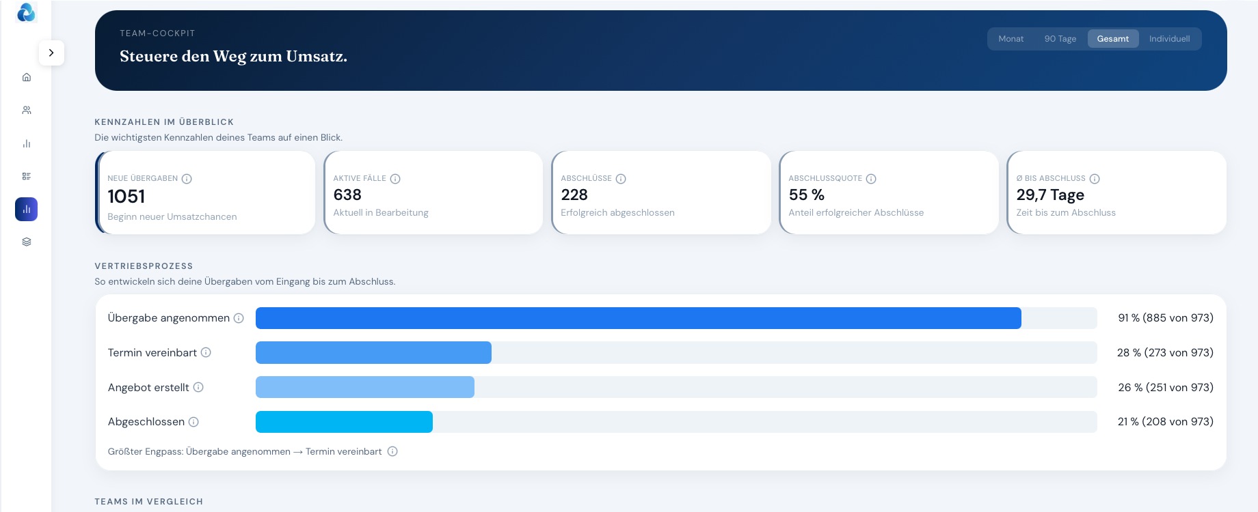Show info icon next to Abschlussquote
1258x512 pixels.
point(871,179)
